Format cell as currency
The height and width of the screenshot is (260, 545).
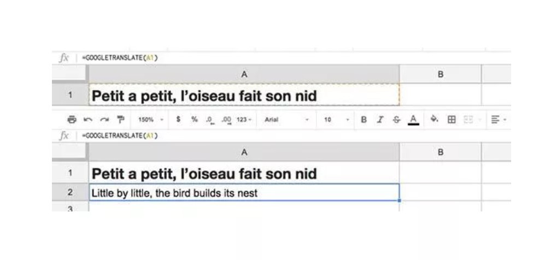[x=178, y=119]
